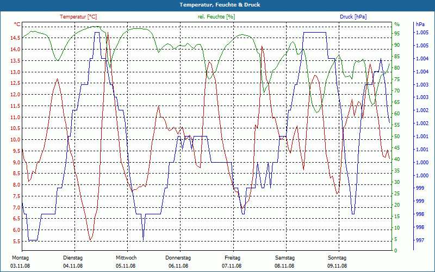Click the "12,0" temperature axis value
This screenshot has width=435, height=272.
pyautogui.click(x=15, y=94)
